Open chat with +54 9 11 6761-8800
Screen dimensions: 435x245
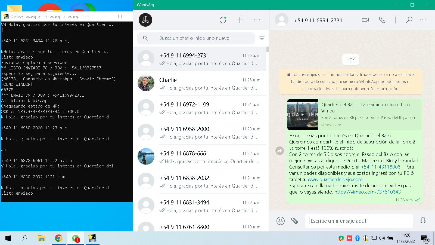point(200,225)
